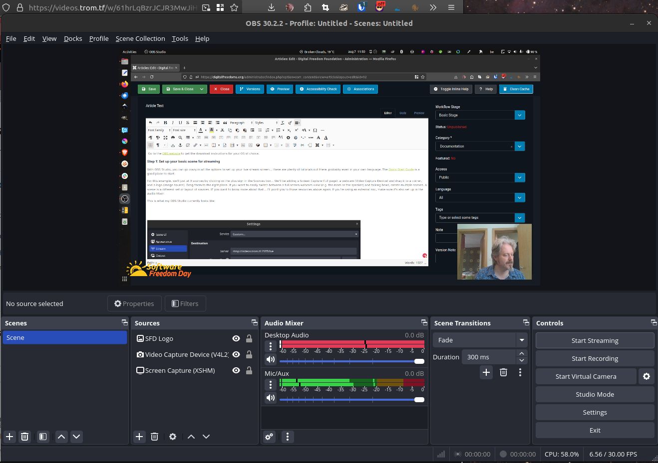Screen dimensions: 658x463
Task: Undock the Audio Mixer panel
Action: (424, 322)
